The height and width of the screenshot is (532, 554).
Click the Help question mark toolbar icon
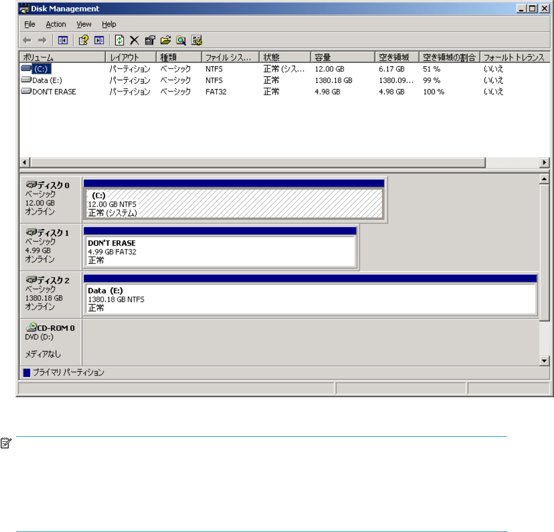click(x=84, y=40)
